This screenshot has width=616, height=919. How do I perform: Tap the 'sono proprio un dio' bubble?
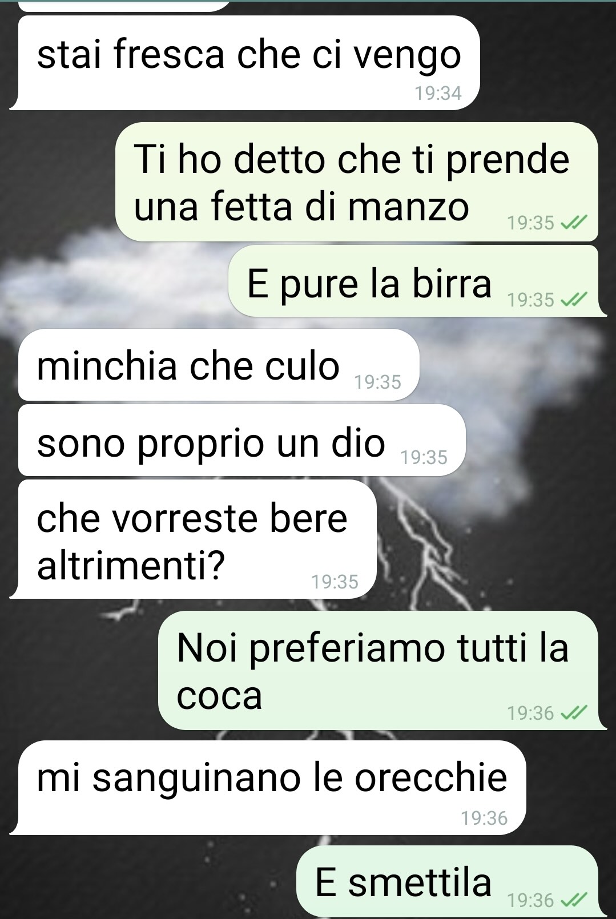[x=241, y=440]
